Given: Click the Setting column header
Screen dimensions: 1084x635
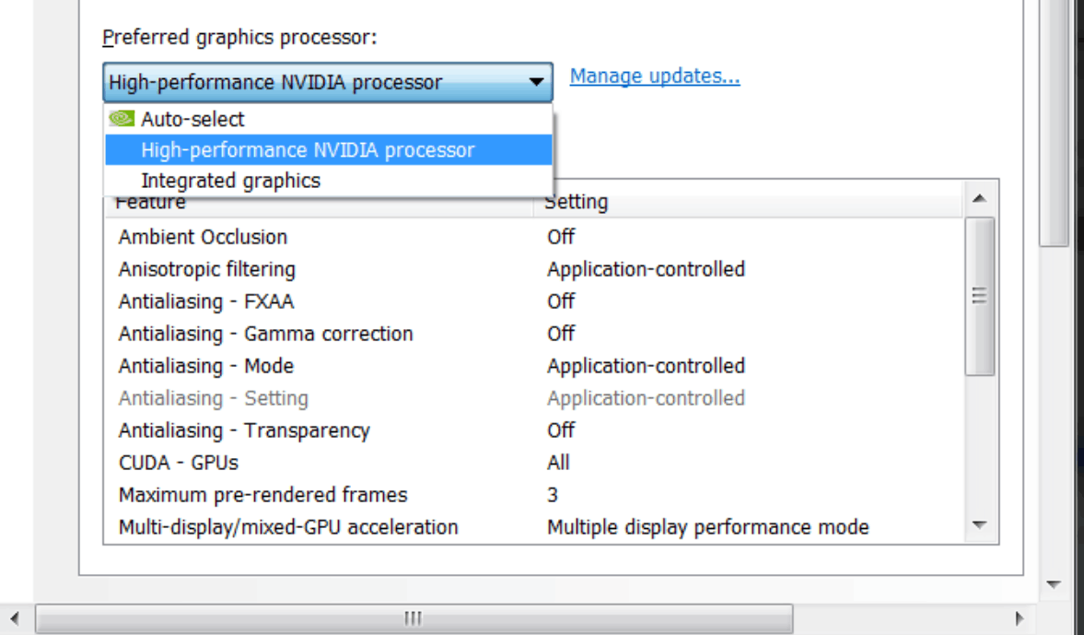Looking at the screenshot, I should coord(747,202).
